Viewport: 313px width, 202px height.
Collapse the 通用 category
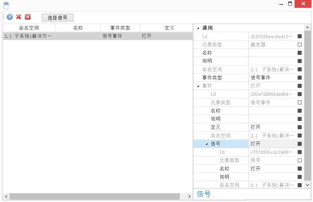point(198,28)
